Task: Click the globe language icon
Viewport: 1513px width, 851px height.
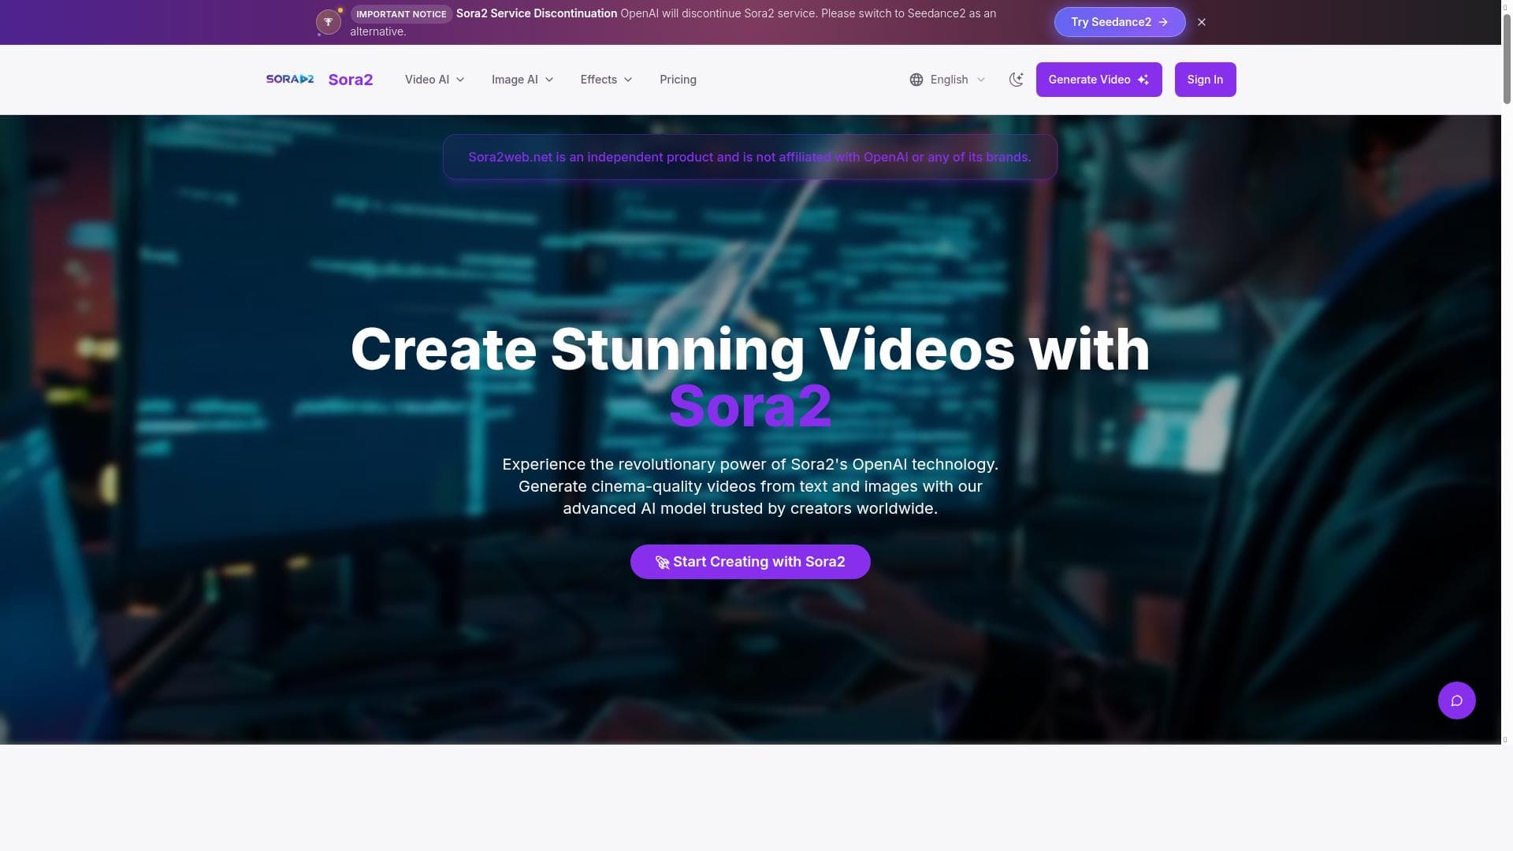Action: tap(916, 80)
